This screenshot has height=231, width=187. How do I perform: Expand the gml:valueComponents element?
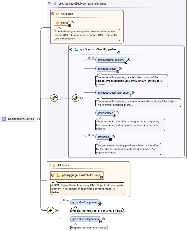pos(103,219)
